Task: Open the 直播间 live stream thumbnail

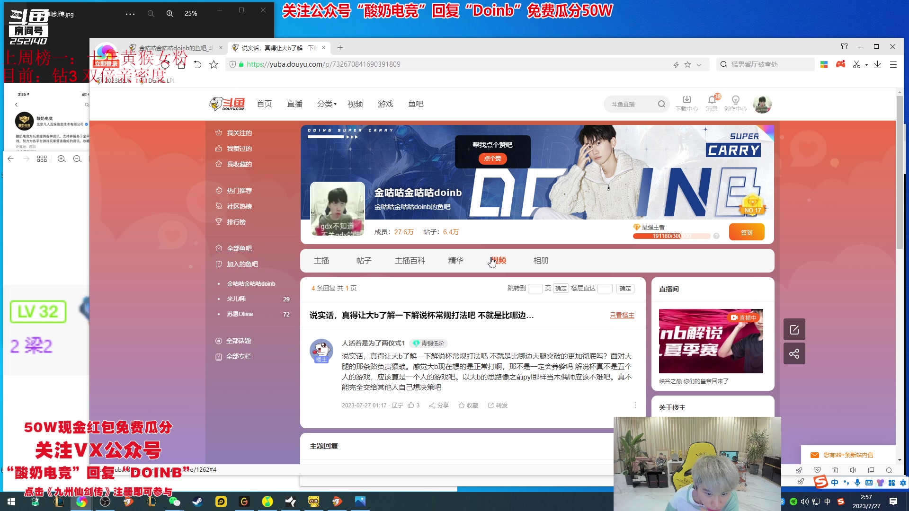Action: point(711,341)
